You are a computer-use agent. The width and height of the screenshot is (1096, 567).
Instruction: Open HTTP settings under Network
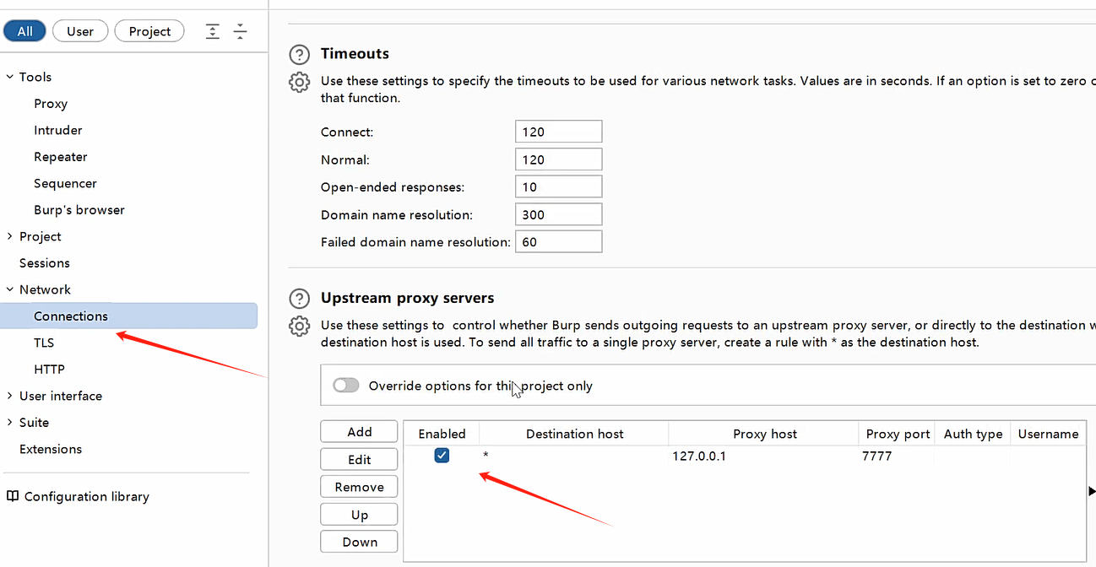coord(49,370)
